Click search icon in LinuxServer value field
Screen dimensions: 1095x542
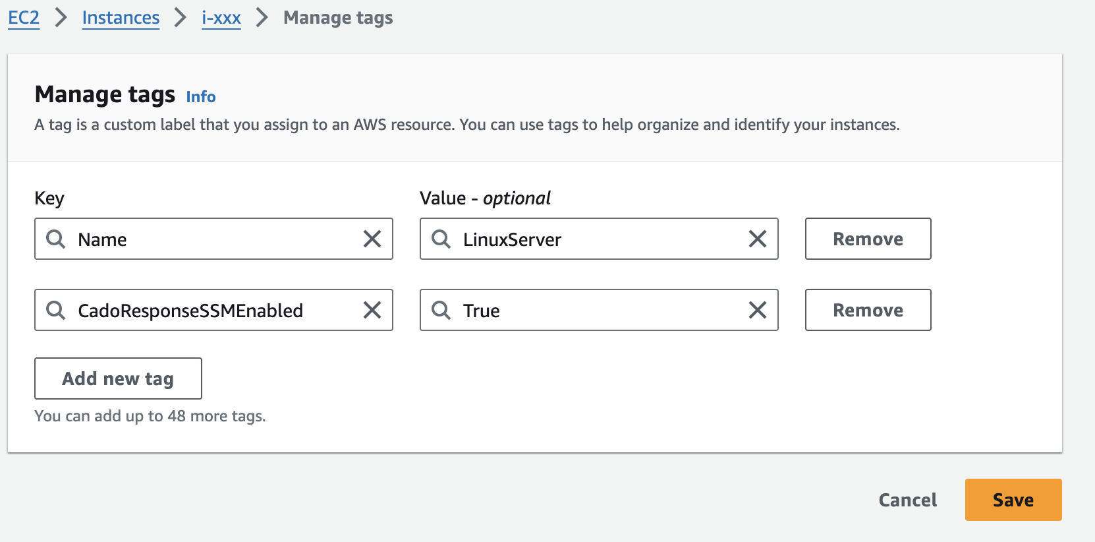tap(441, 239)
